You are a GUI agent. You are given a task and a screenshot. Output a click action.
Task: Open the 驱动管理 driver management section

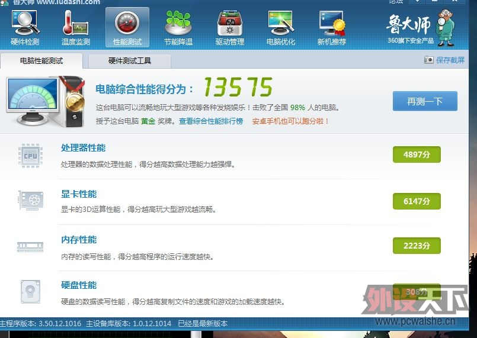(230, 28)
